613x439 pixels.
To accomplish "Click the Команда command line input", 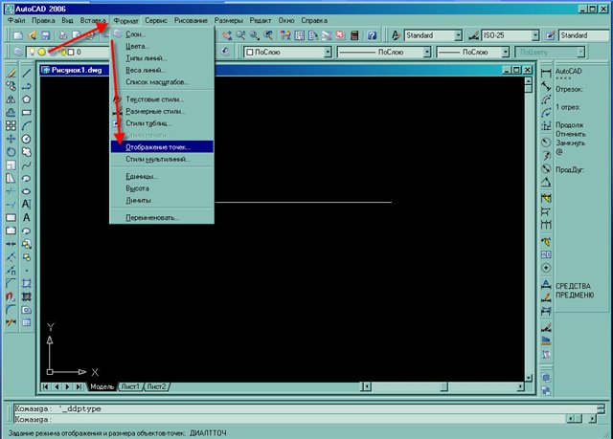I will 287,419.
